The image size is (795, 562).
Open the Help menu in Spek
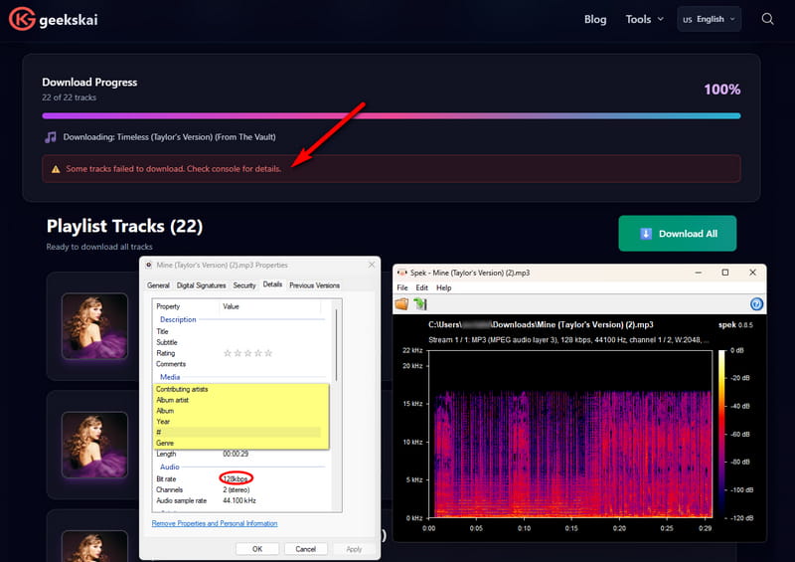point(443,287)
